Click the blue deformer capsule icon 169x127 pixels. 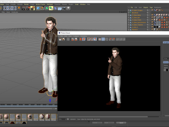[55, 8]
